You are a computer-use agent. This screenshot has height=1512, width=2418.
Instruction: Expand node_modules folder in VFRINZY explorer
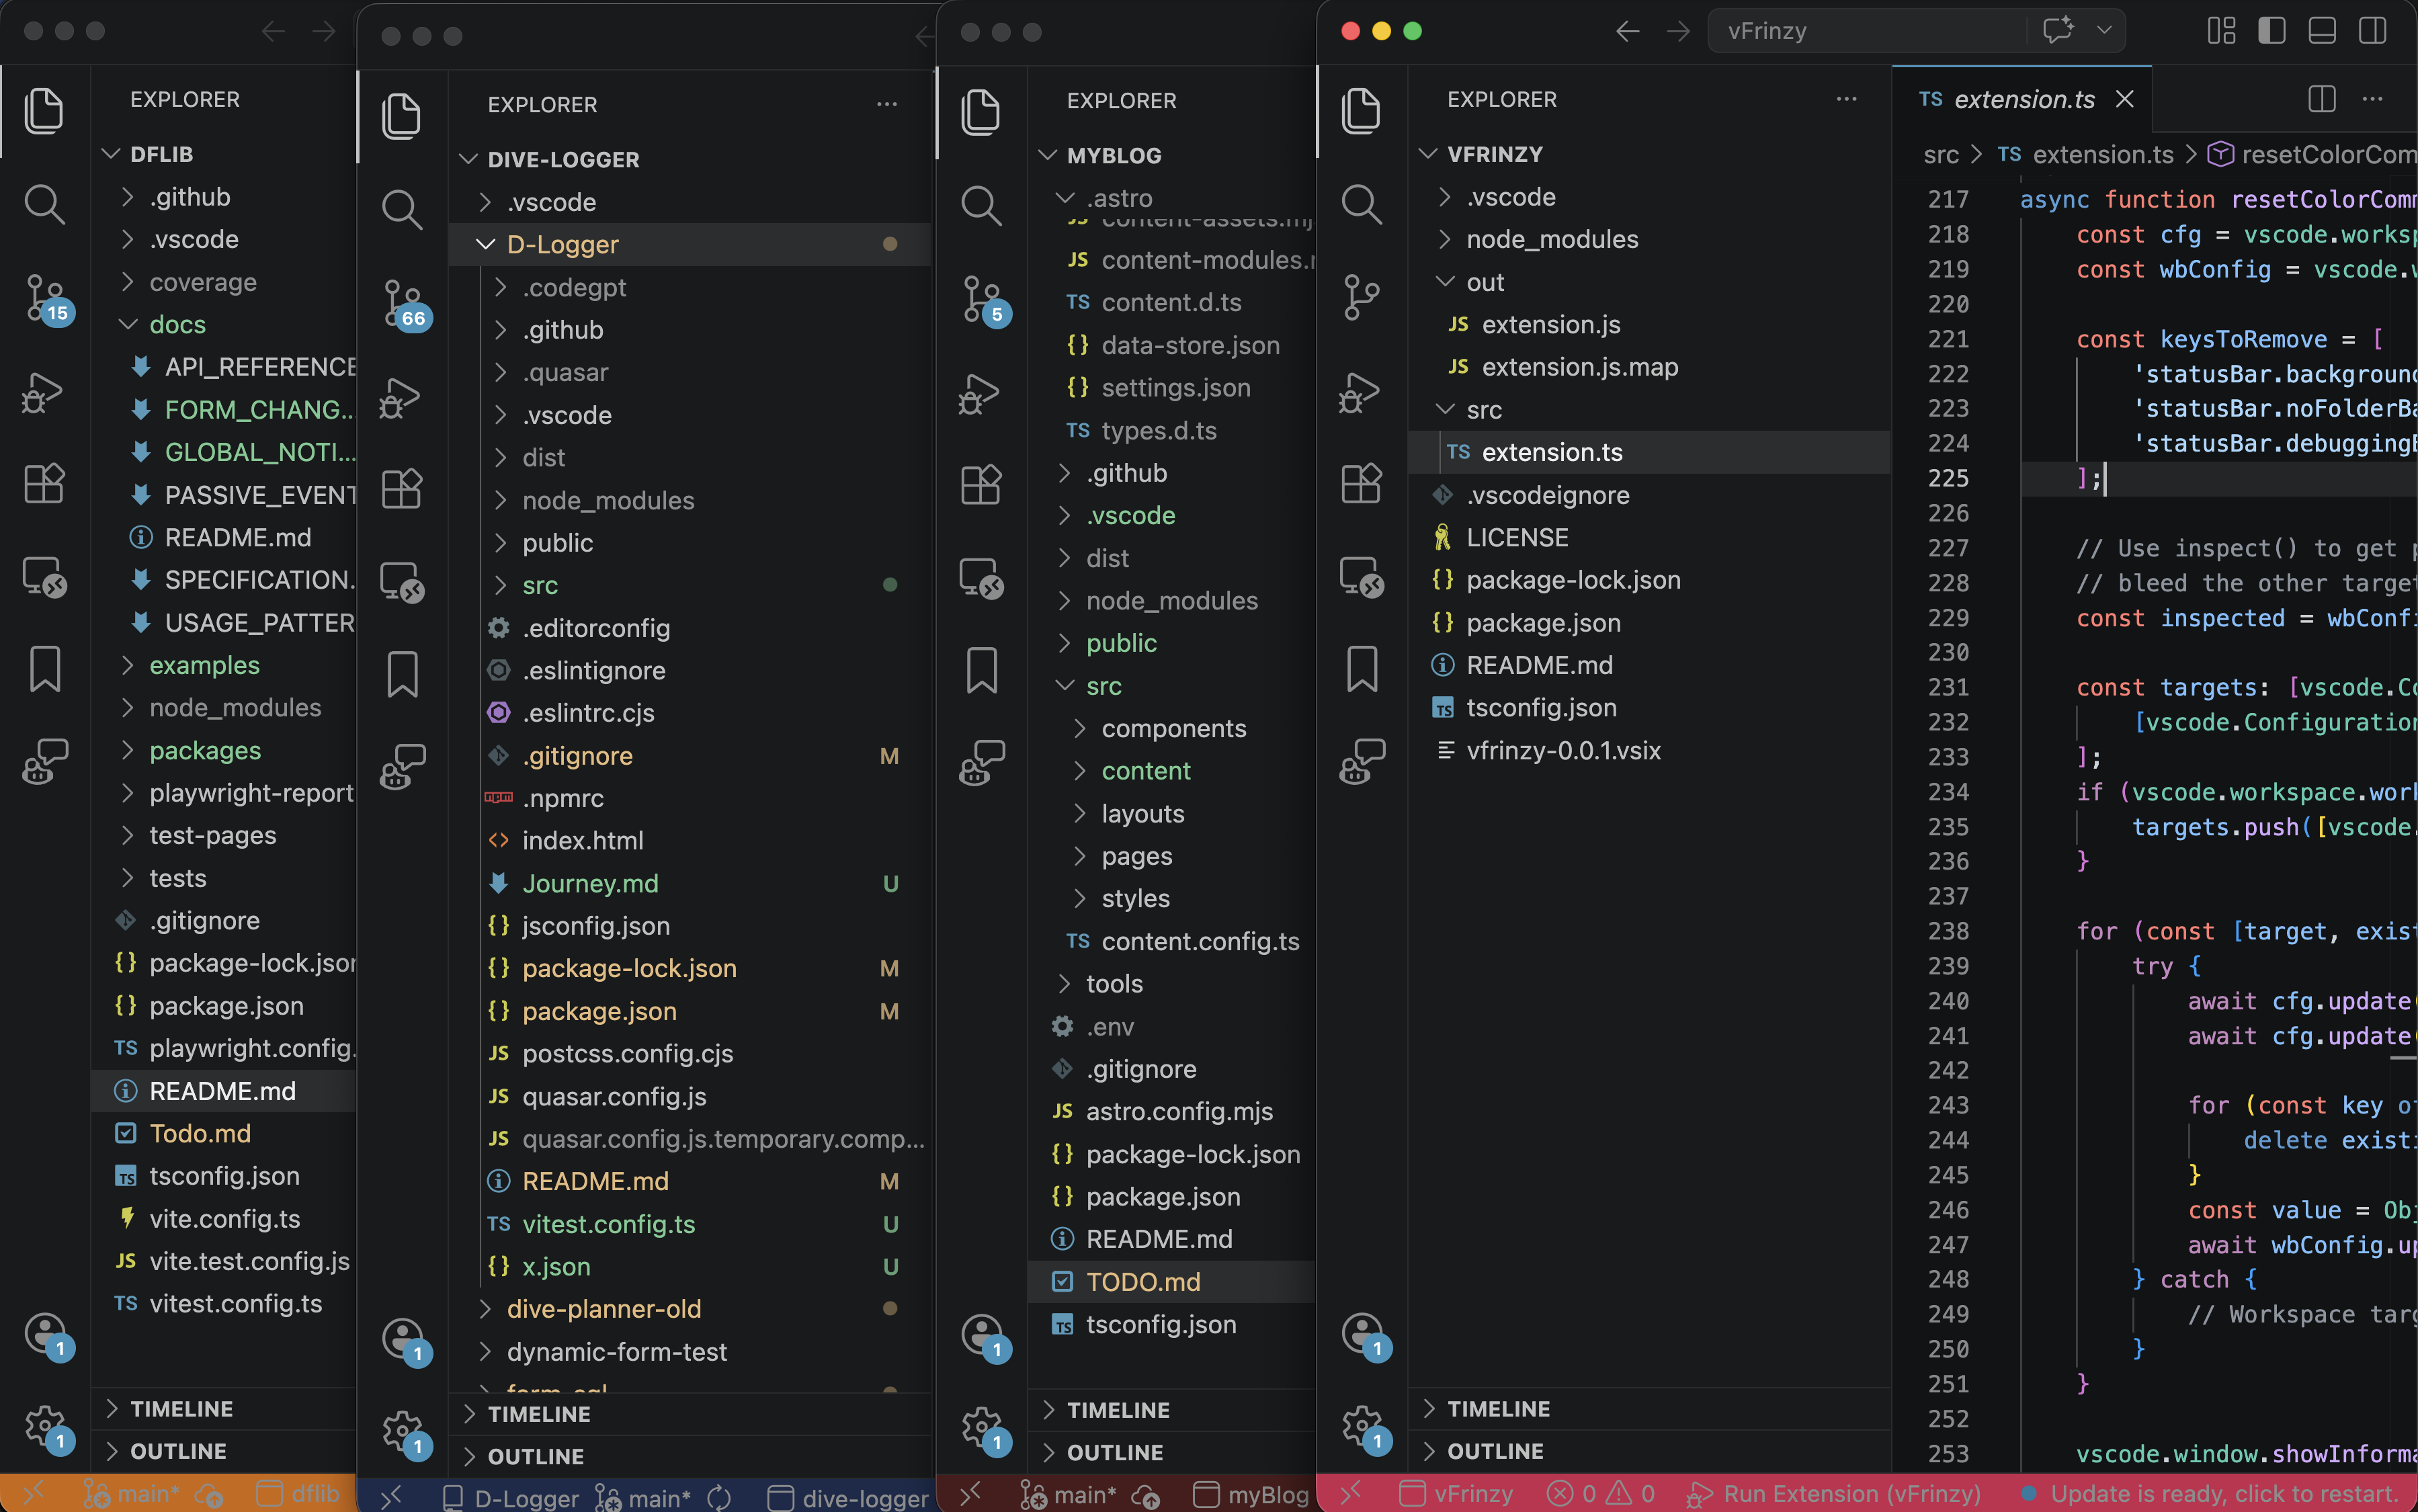coord(1649,239)
